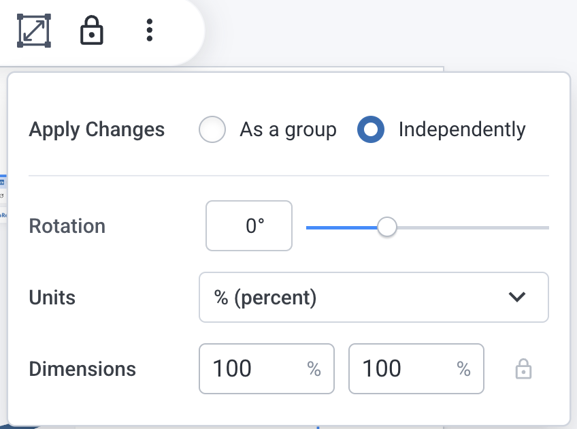Image resolution: width=577 pixels, height=429 pixels.
Task: Click the "Independently" option label
Action: coord(462,129)
